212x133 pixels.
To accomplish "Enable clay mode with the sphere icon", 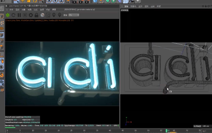I will [x=42, y=15].
